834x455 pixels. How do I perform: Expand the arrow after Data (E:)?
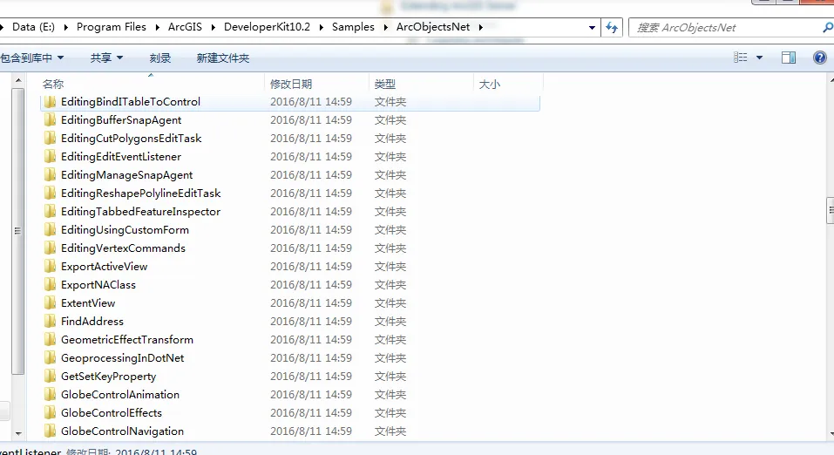[x=66, y=27]
